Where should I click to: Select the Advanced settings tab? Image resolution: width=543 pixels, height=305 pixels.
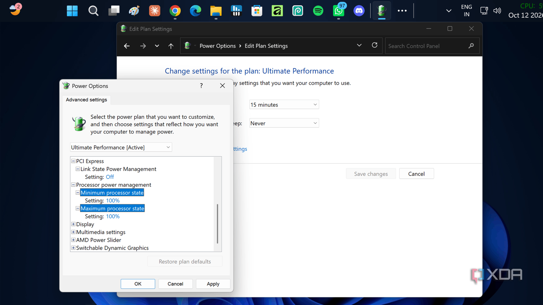click(x=86, y=100)
